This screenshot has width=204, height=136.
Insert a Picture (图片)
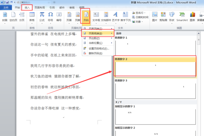coord(155,17)
